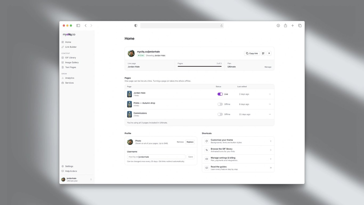This screenshot has height=205, width=364.
Task: Click the Settings gear icon in the sidebar
Action: (63, 166)
